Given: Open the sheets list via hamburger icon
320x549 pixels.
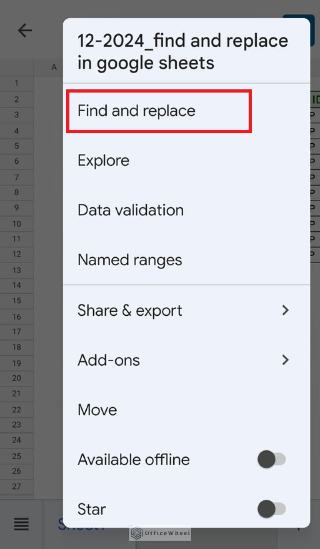Looking at the screenshot, I should (x=21, y=524).
